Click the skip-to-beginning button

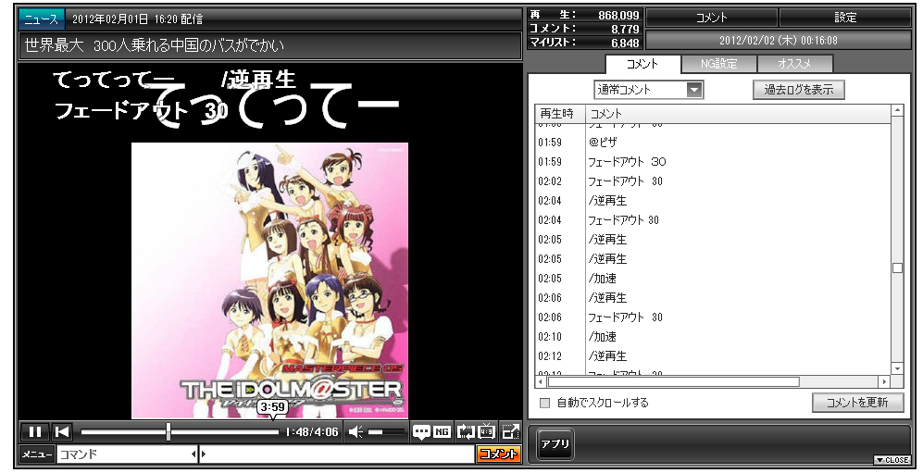[61, 431]
